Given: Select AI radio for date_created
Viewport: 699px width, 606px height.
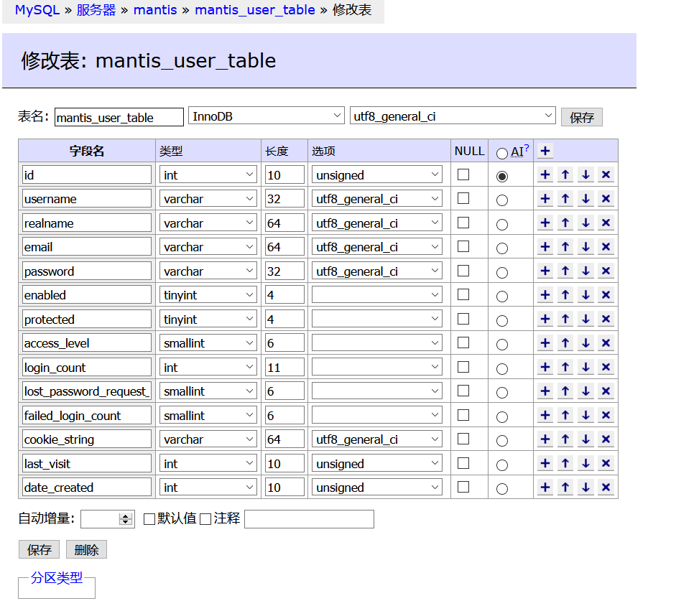Looking at the screenshot, I should point(502,489).
